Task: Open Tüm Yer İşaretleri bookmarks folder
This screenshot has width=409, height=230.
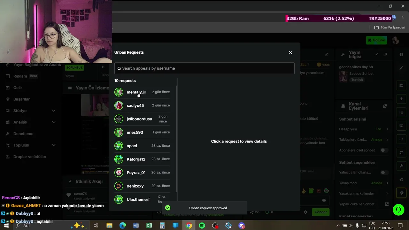Action: point(390,27)
